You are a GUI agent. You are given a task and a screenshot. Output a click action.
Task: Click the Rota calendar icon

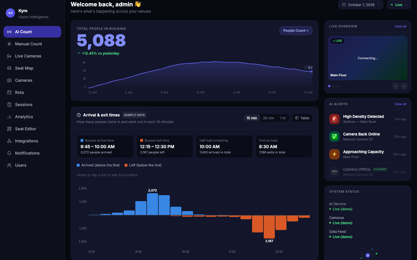tap(9, 92)
